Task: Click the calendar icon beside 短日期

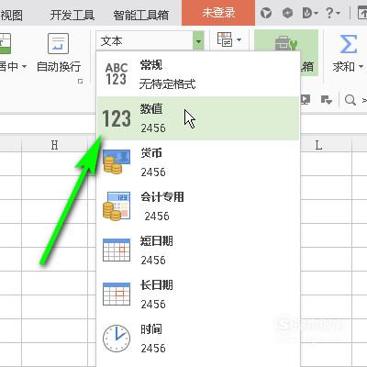Action: [x=117, y=250]
